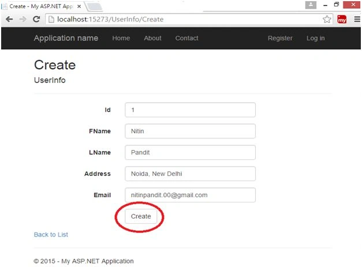362x267 pixels.
Task: Select the Create - My ASP.NET App tab
Action: click(x=42, y=6)
